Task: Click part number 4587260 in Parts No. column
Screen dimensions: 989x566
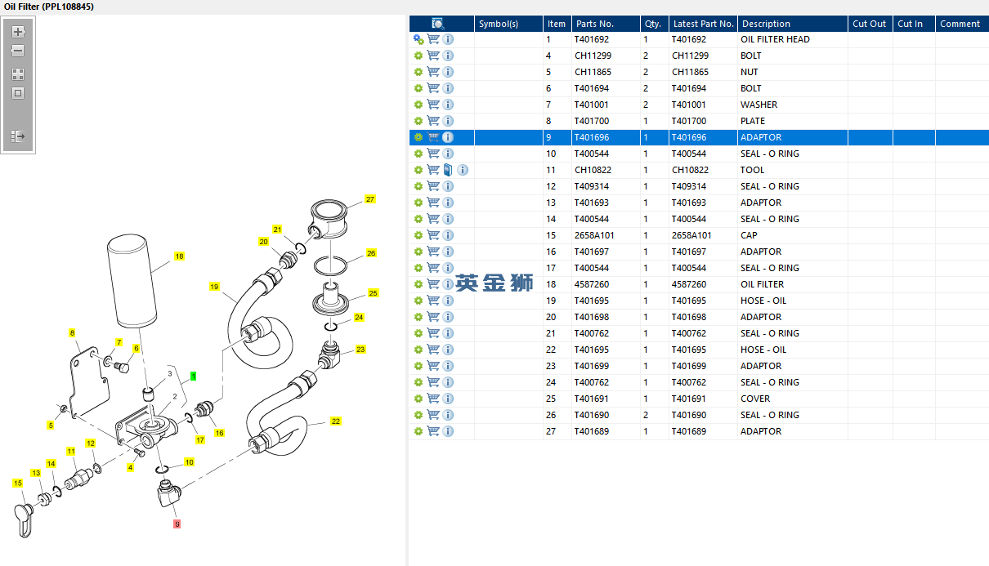Action: click(x=606, y=284)
